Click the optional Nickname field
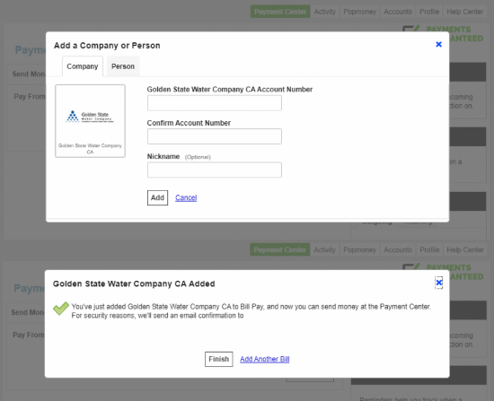Screen dimensions: 494x401 [215, 170]
